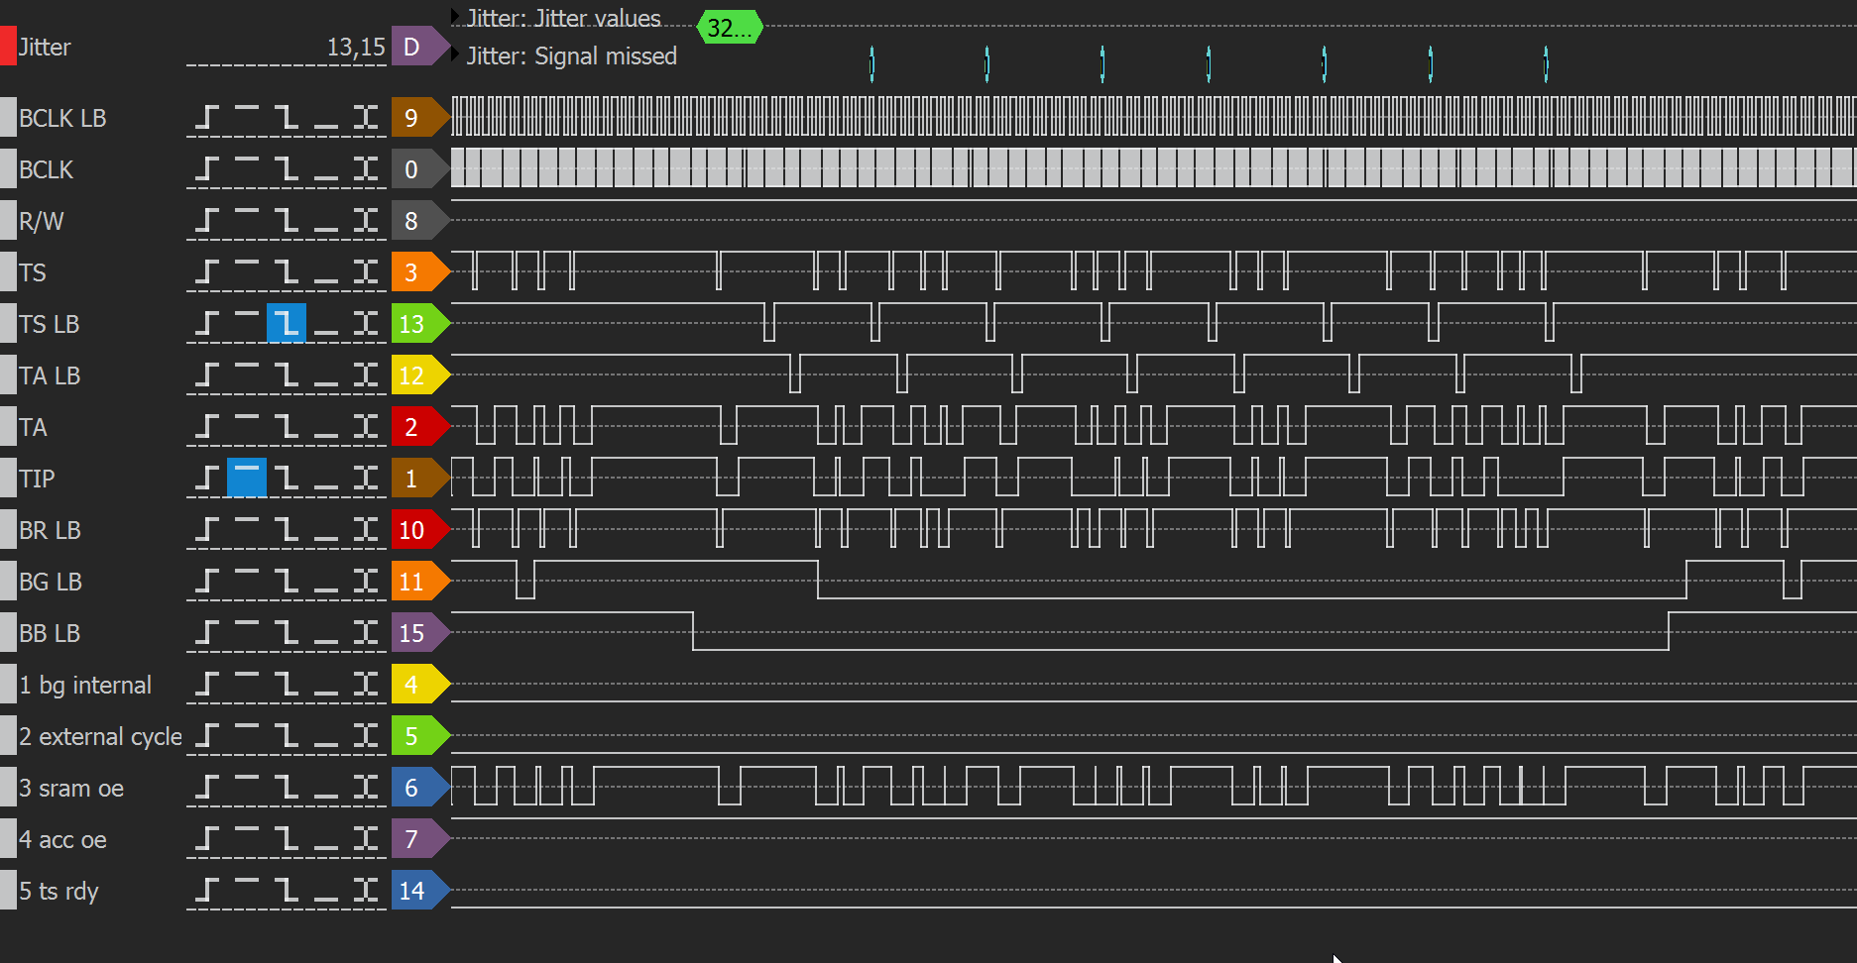
Task: Set low level trigger on TA LB
Action: (326, 375)
